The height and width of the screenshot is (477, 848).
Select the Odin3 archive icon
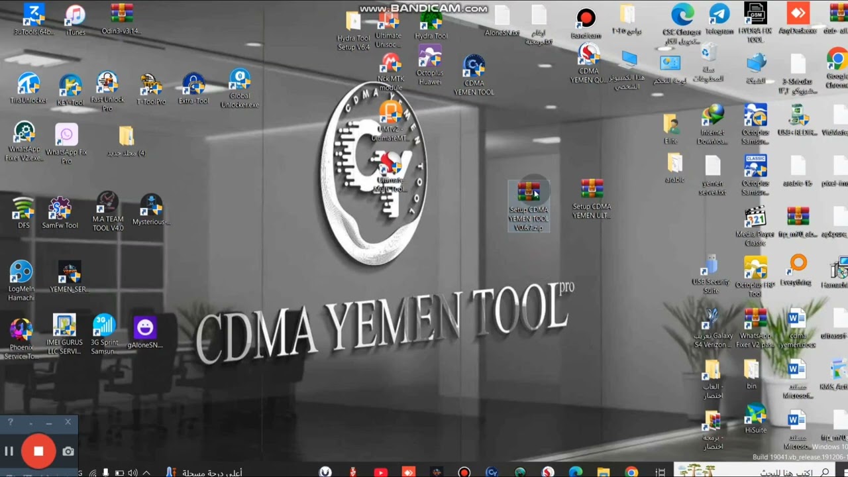121,19
